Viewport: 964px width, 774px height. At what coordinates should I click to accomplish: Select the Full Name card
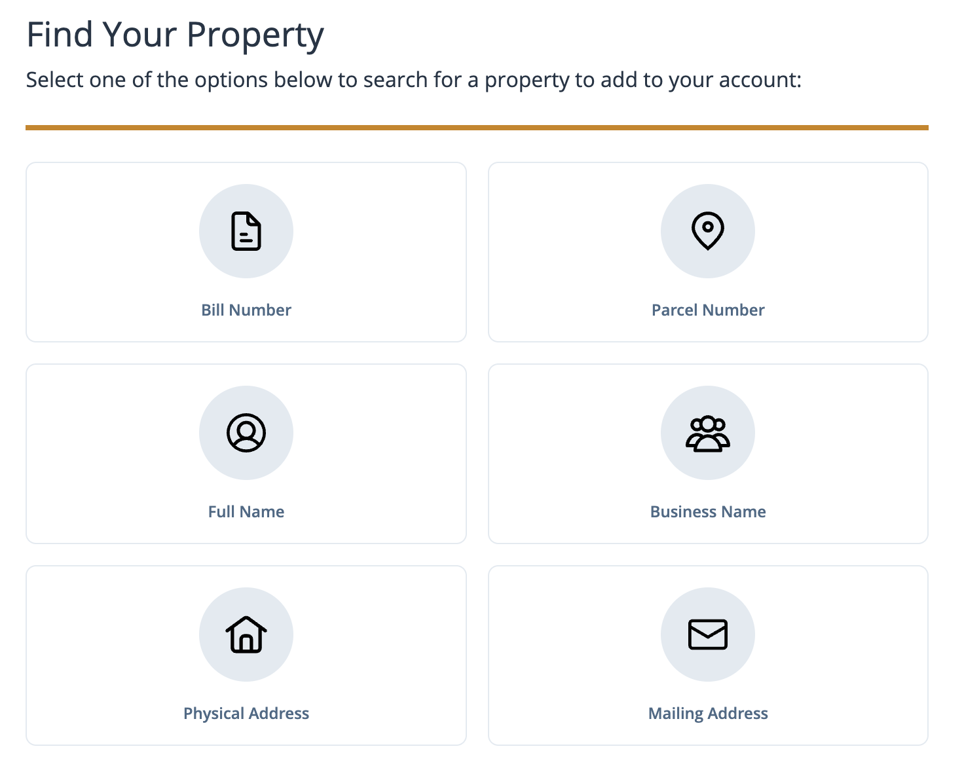[x=246, y=454]
